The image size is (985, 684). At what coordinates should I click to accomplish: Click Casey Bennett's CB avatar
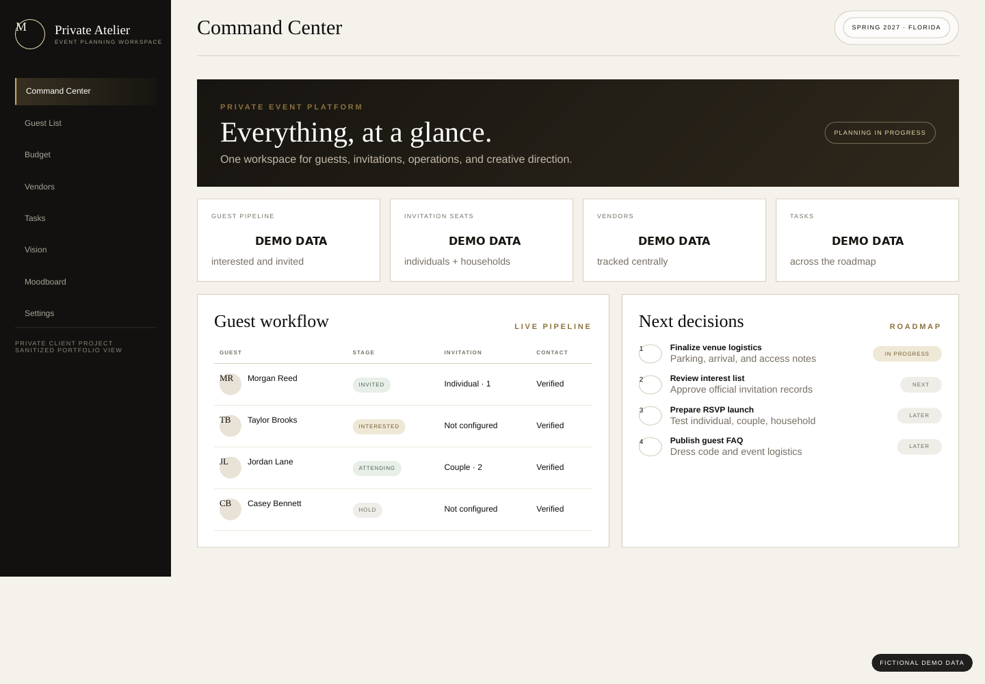point(231,509)
